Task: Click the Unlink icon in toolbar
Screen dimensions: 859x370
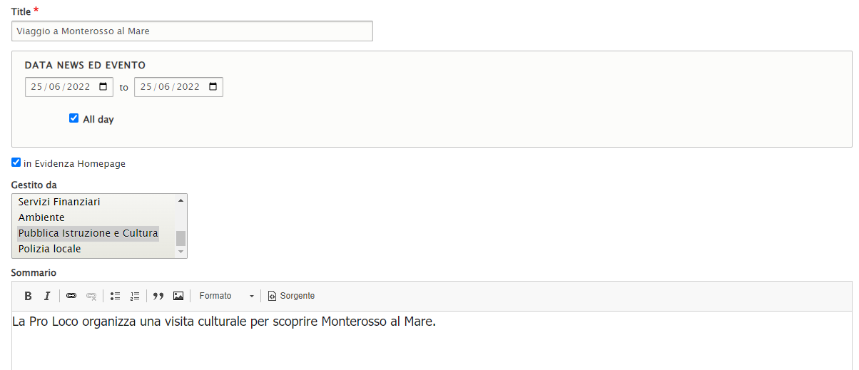Action: pos(91,296)
